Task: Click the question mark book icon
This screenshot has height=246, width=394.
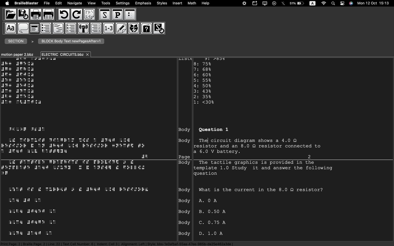Action: click(x=146, y=28)
